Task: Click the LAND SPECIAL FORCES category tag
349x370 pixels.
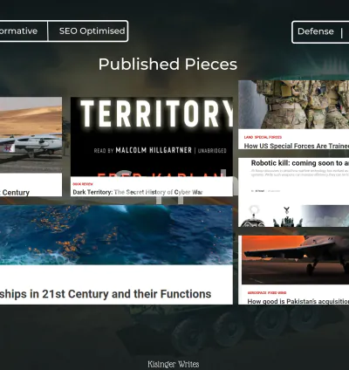Action: click(263, 137)
